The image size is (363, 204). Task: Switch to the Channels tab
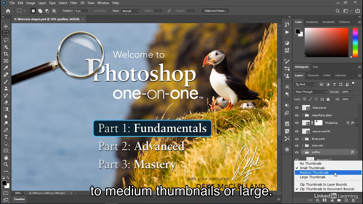click(313, 75)
